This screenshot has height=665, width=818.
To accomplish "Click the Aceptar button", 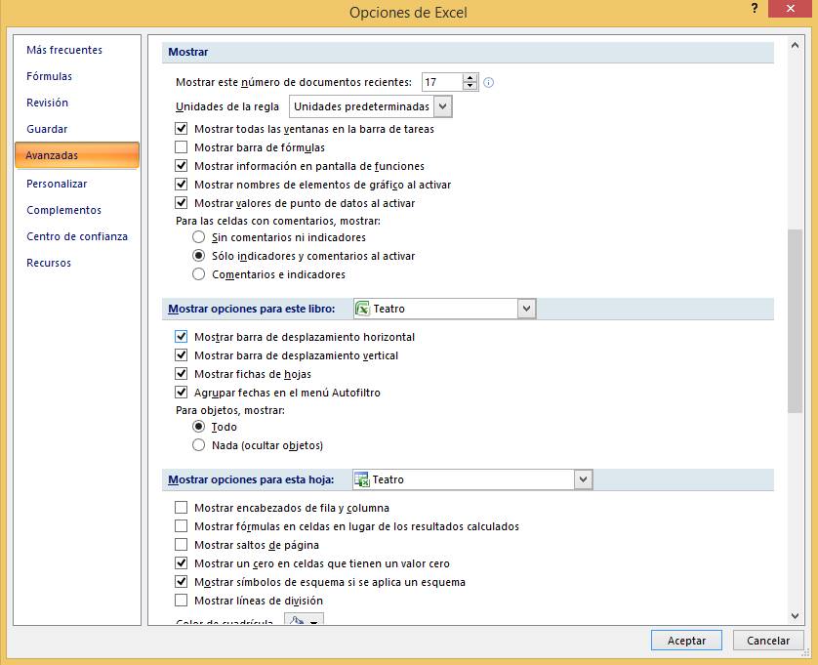I will 686,641.
